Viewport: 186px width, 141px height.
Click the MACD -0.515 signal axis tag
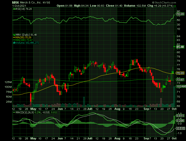[x=180, y=128]
